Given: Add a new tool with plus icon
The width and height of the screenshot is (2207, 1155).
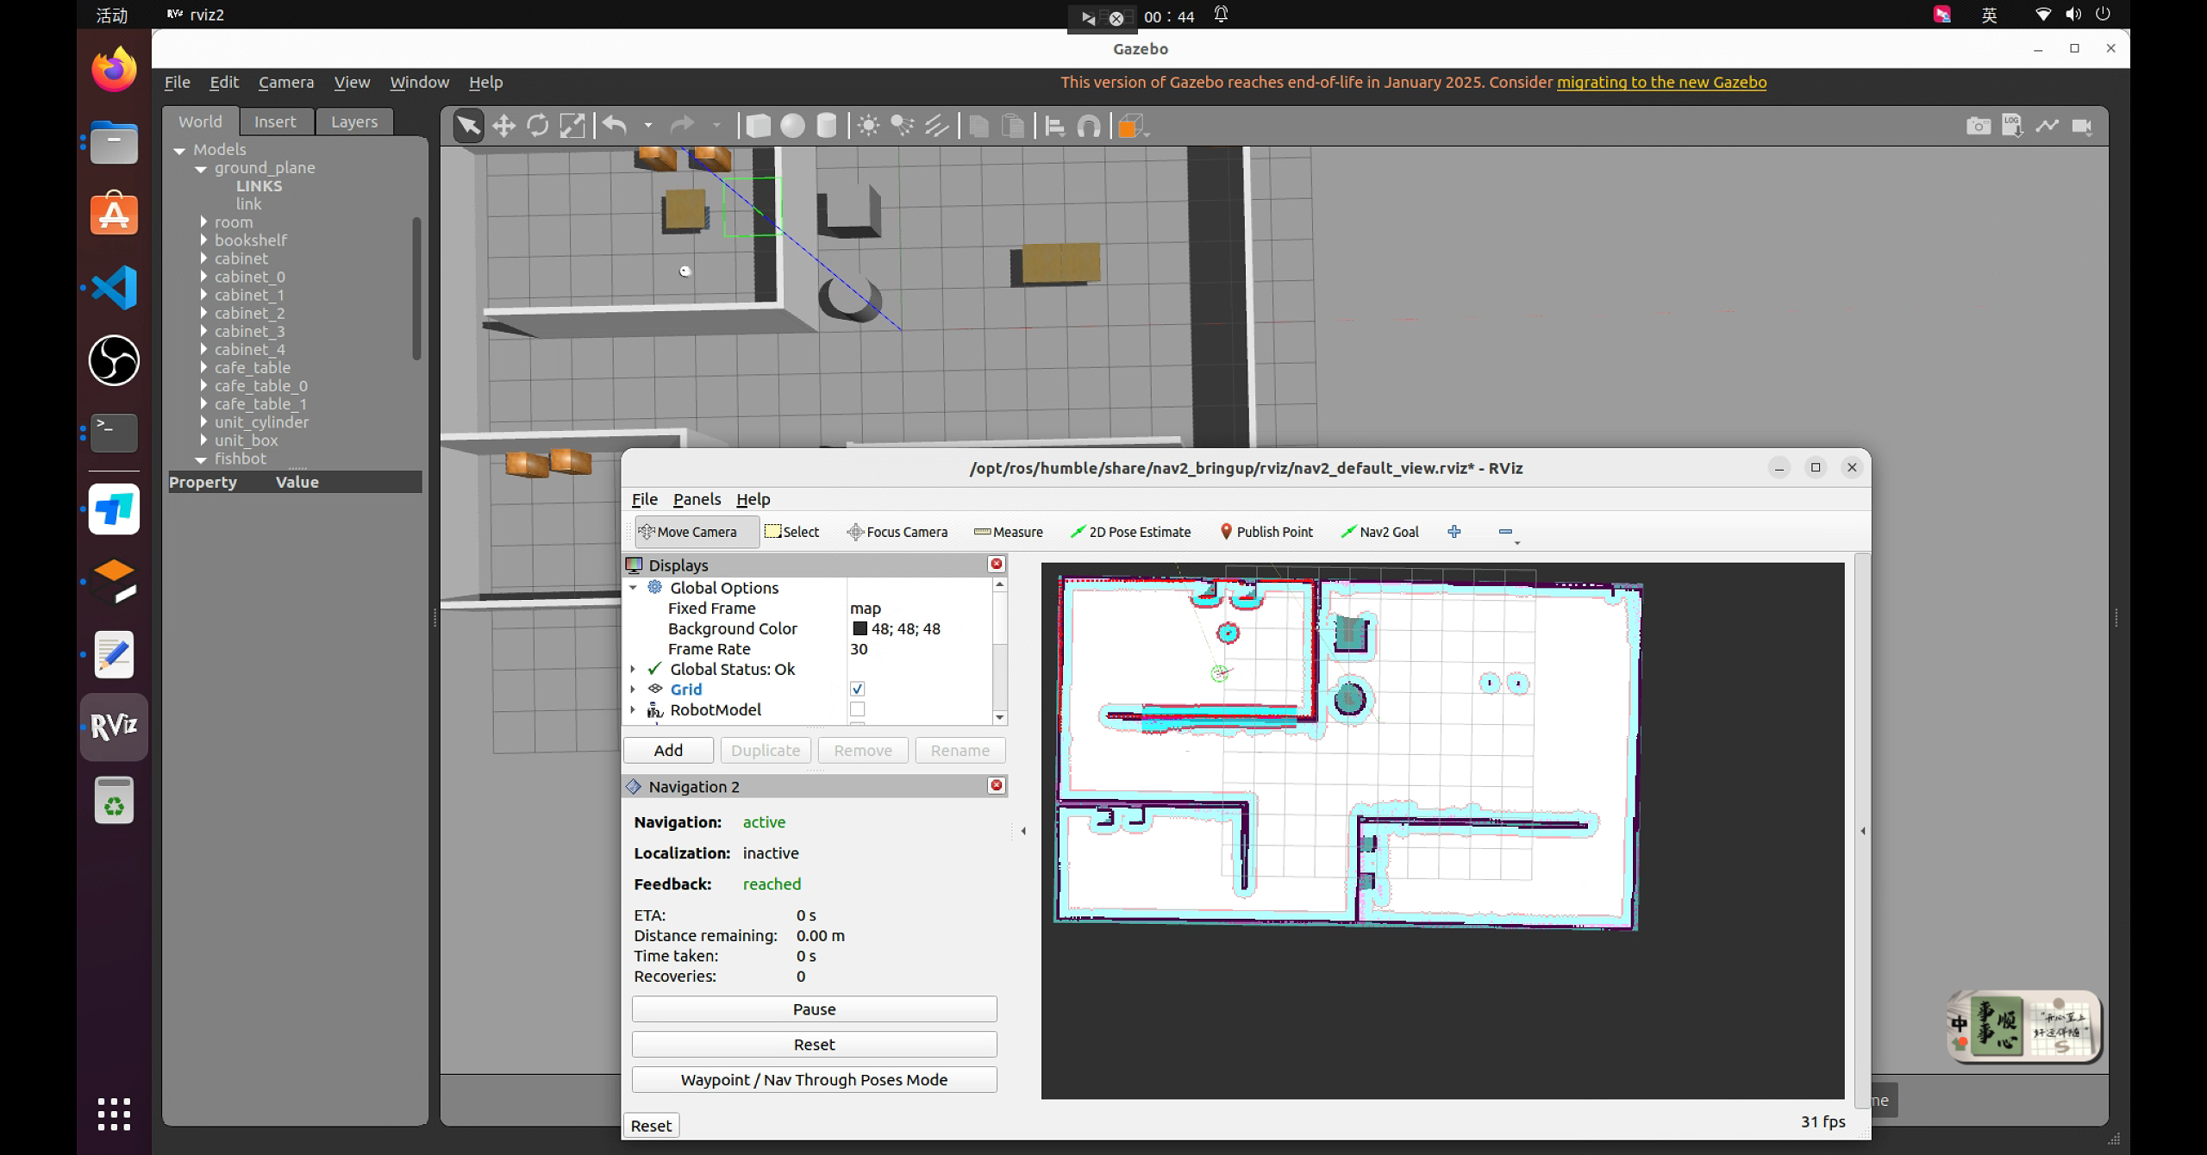Looking at the screenshot, I should pyautogui.click(x=1454, y=532).
